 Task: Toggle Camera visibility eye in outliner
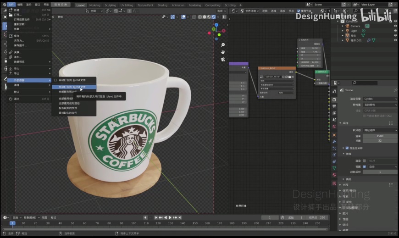(x=395, y=26)
